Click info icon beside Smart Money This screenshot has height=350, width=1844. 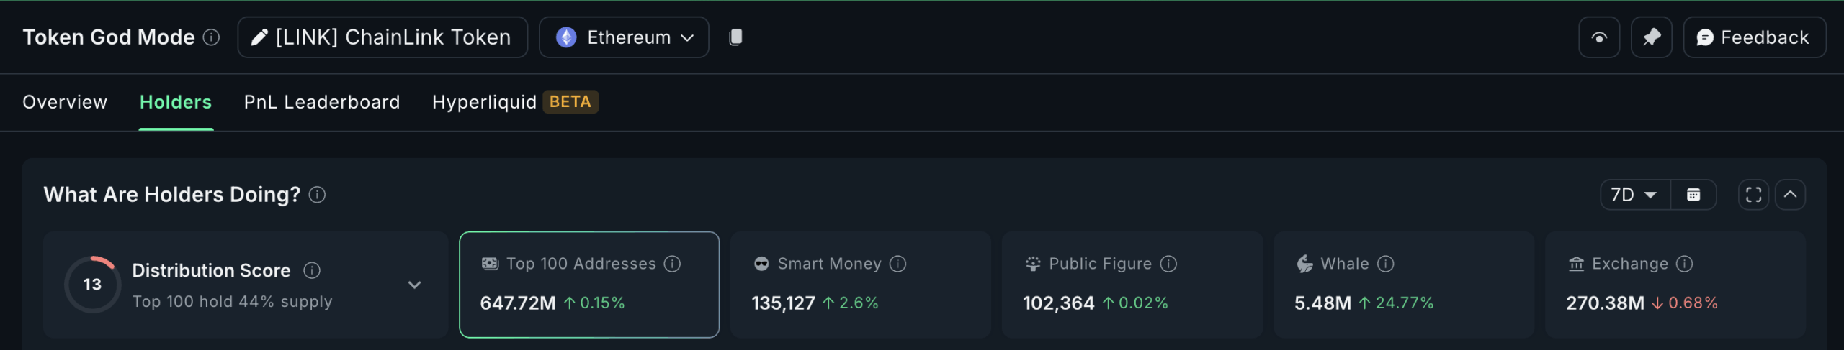[898, 264]
